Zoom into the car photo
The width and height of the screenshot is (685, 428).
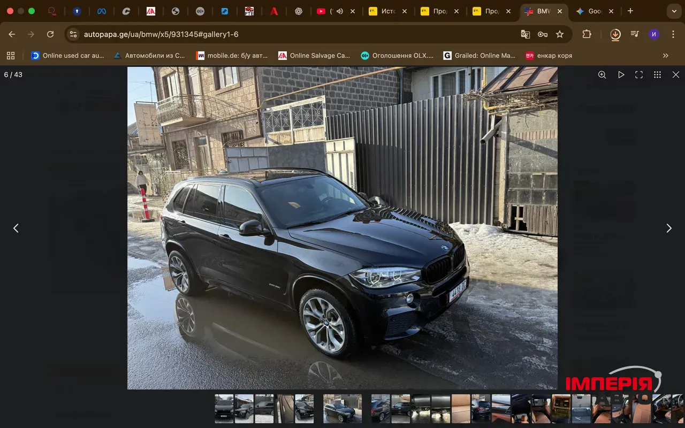click(602, 74)
